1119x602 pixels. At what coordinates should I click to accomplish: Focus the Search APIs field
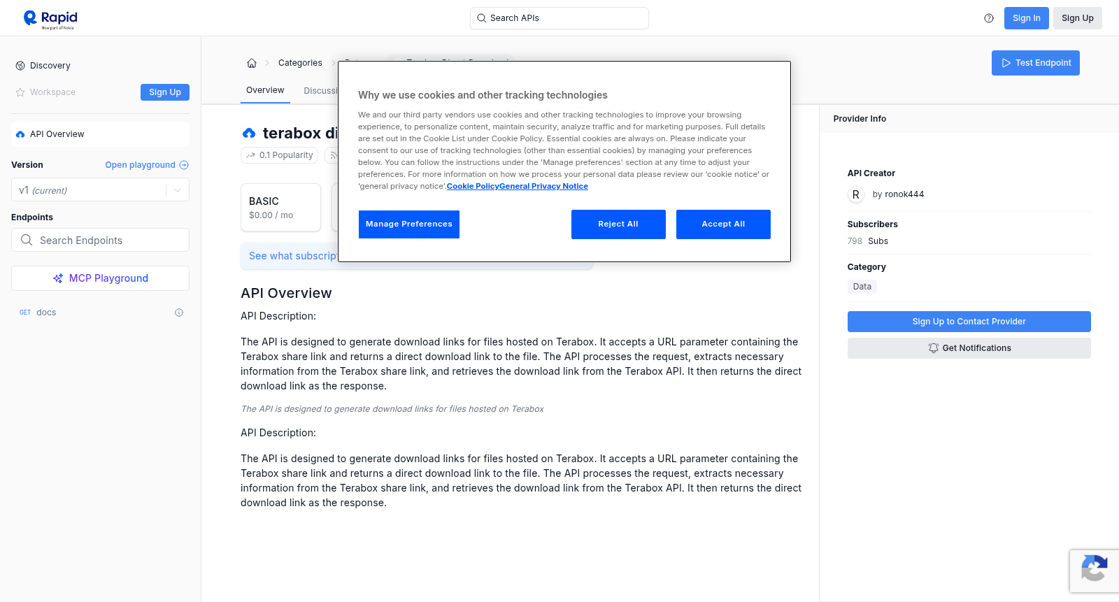click(x=559, y=18)
